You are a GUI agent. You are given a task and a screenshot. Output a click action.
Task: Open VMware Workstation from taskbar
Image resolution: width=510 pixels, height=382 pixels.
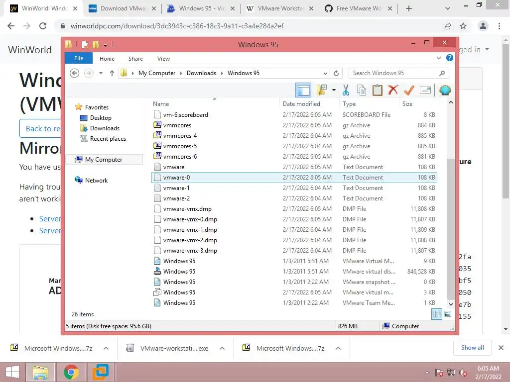click(100, 372)
